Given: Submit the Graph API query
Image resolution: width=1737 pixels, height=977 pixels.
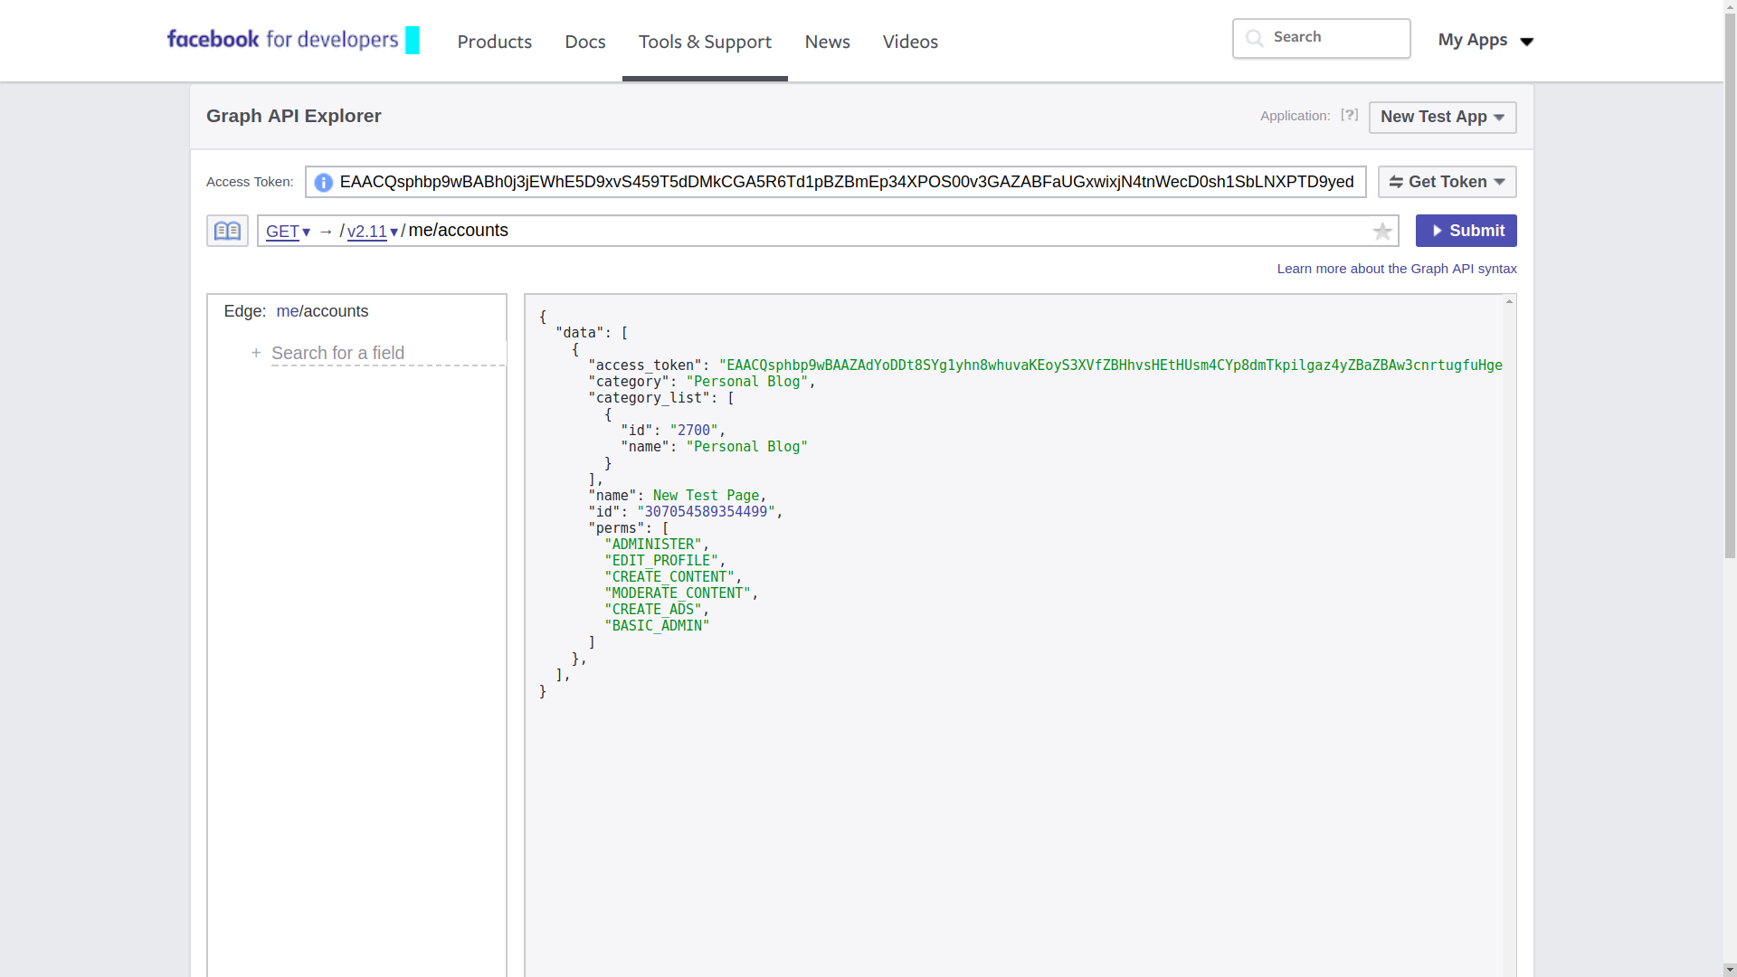Looking at the screenshot, I should (x=1466, y=231).
